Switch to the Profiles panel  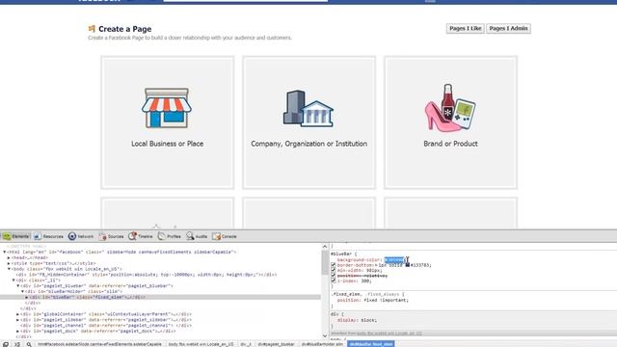click(170, 236)
